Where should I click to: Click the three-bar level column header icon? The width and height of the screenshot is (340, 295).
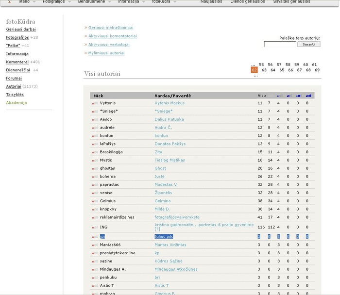(298, 96)
